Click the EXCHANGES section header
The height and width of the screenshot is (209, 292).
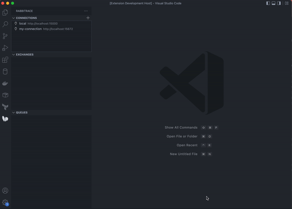coord(51,55)
